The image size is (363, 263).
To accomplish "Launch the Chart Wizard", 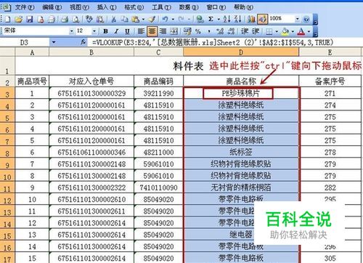I will coord(252,19).
